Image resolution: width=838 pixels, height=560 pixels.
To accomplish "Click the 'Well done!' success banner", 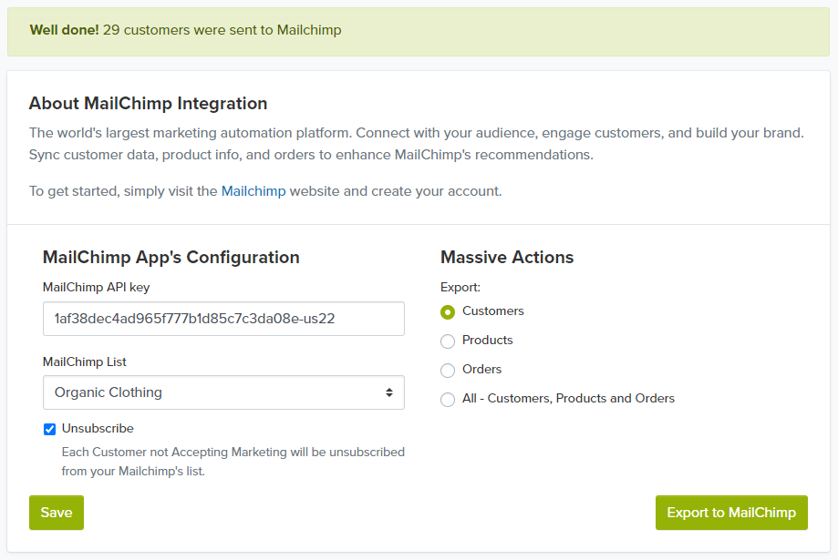I will pos(419,30).
